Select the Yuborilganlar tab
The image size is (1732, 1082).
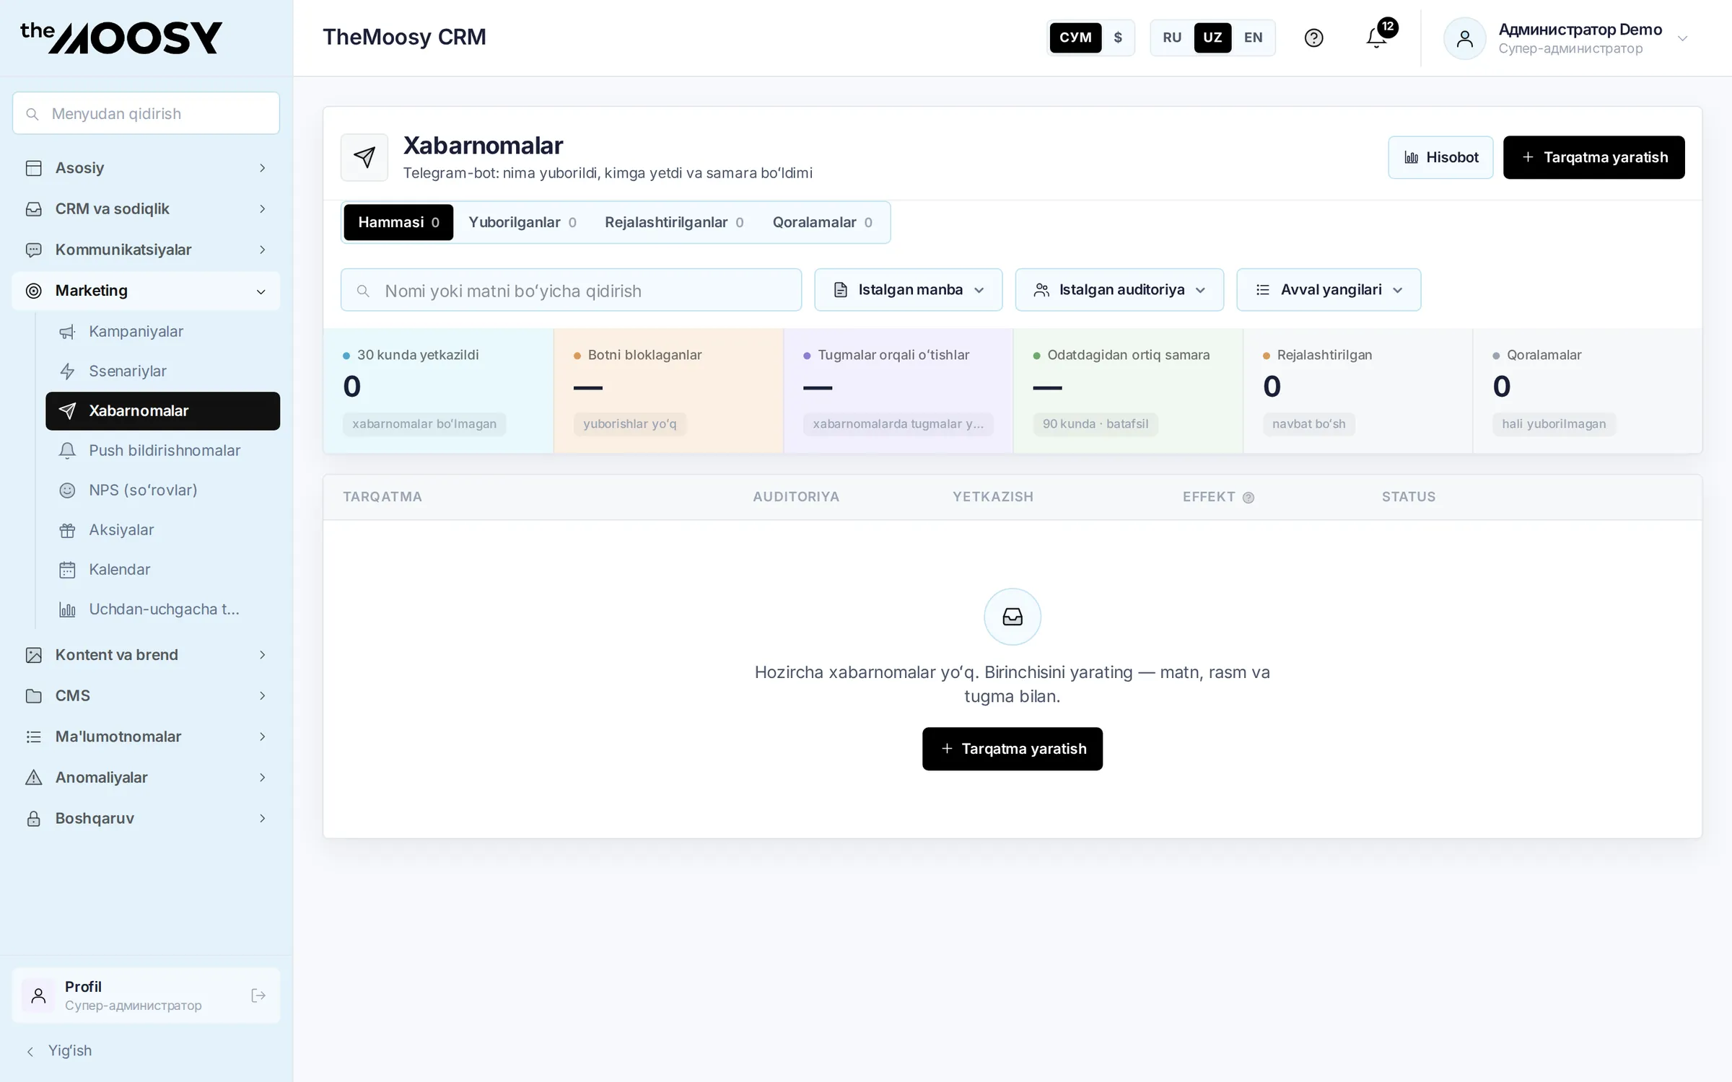click(522, 222)
